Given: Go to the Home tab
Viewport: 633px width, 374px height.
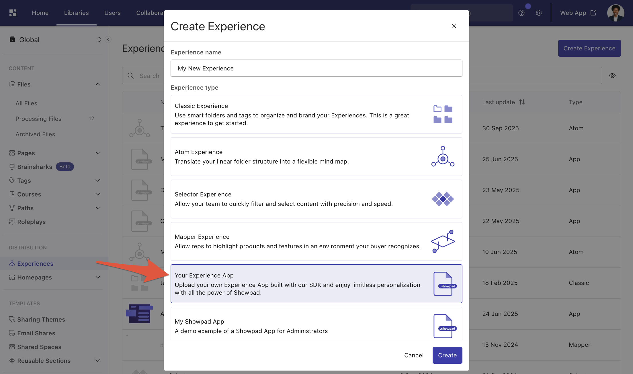Looking at the screenshot, I should point(40,13).
